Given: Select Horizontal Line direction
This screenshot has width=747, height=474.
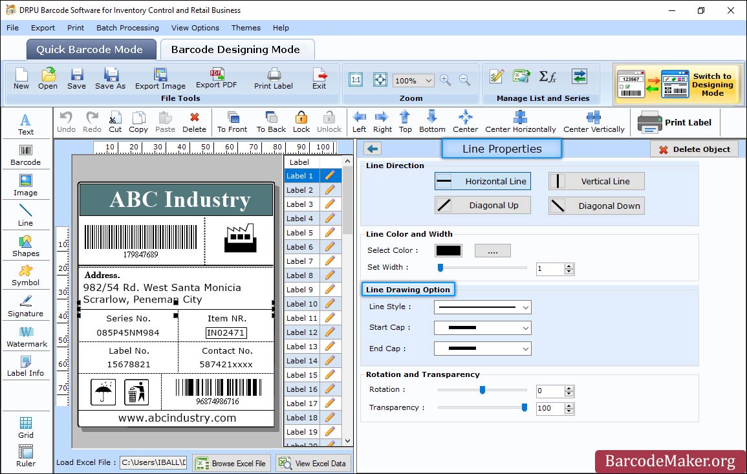Looking at the screenshot, I should [x=482, y=181].
